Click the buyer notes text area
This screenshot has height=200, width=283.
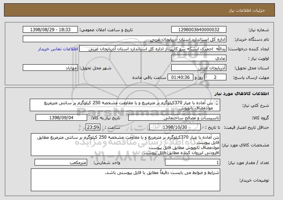tap(125, 180)
